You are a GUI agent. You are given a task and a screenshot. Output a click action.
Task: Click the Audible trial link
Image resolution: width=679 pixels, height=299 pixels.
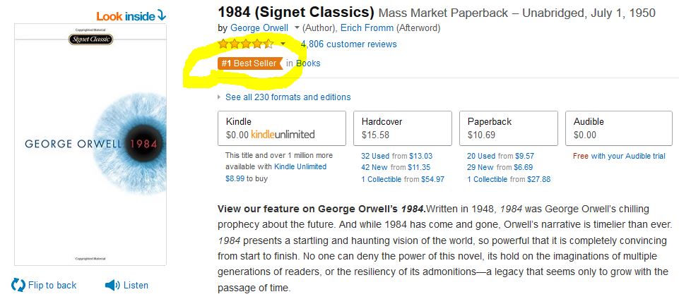point(628,156)
